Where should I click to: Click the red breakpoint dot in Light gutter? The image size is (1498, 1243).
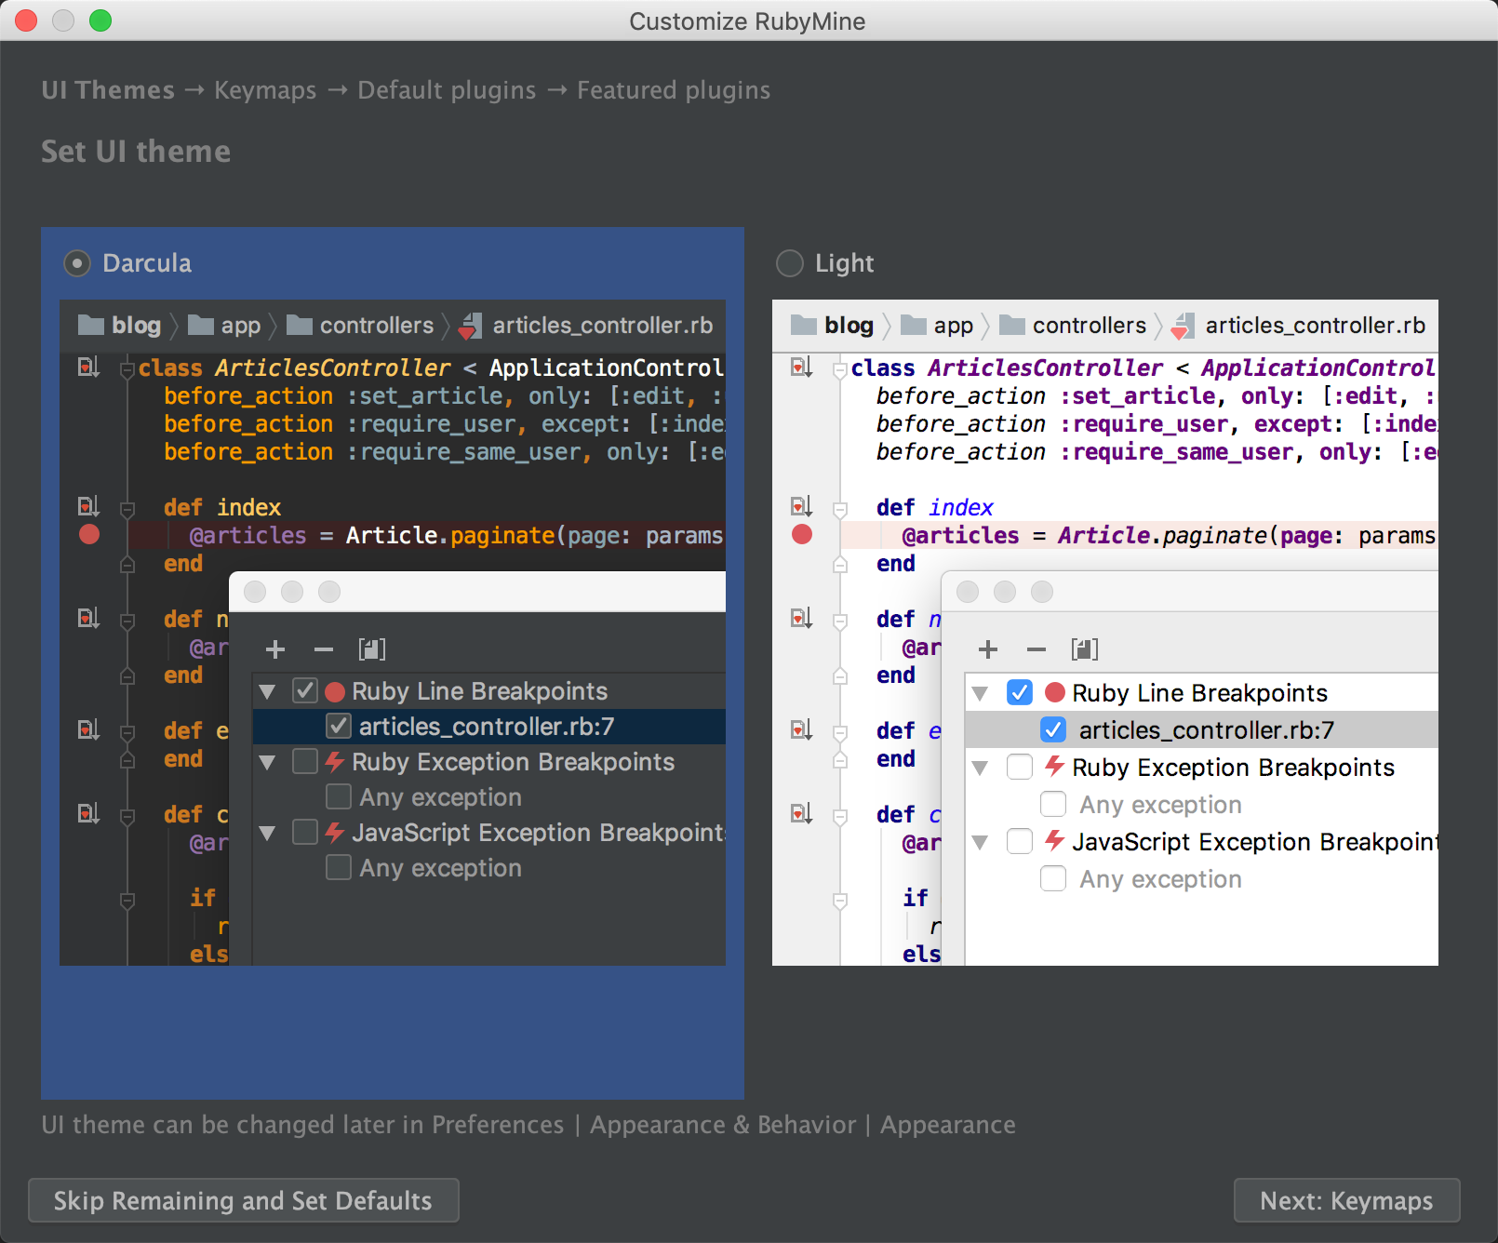802,534
